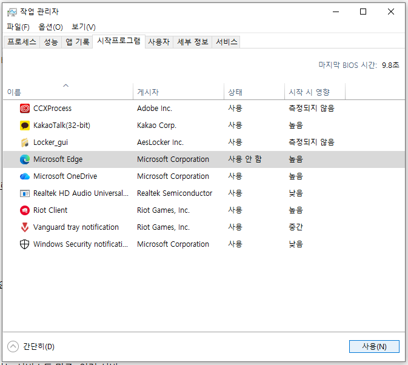The height and width of the screenshot is (365, 408).
Task: Select the Locker_gui entry name
Action: point(50,142)
